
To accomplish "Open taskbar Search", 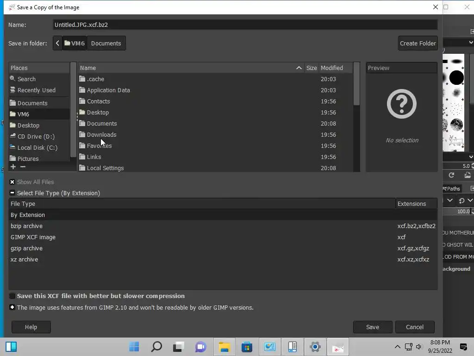I will click(156, 347).
